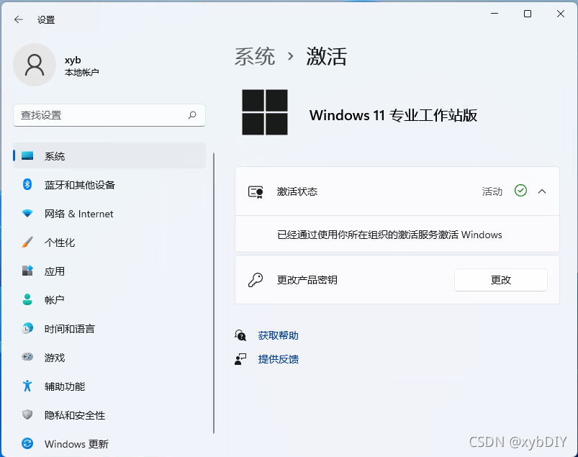Close the Settings window
Screen dimensions: 578x457
click(560, 14)
